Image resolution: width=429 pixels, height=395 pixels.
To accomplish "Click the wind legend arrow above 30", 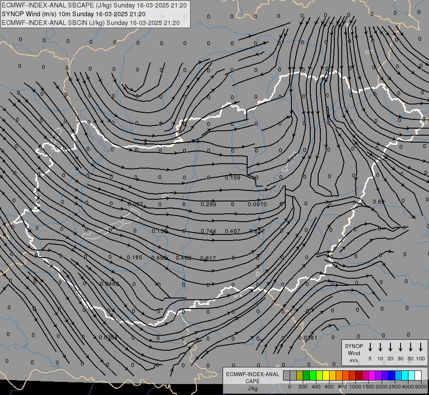I will [x=400, y=347].
